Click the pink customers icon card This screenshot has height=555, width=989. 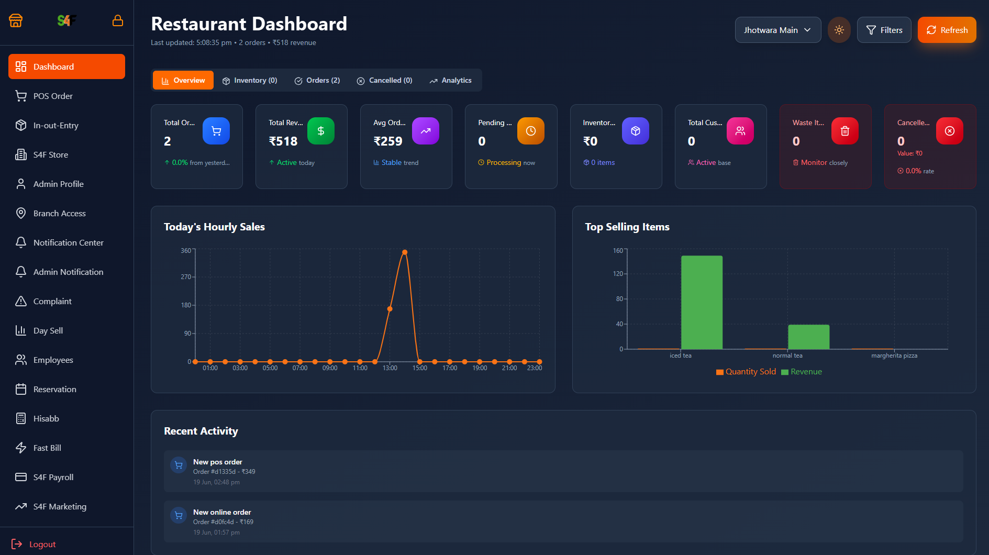[740, 131]
